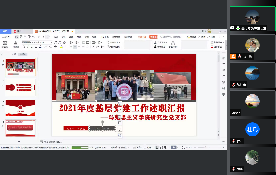Click the zoom slider in status bar
The height and width of the screenshot is (175, 276).
(205, 147)
